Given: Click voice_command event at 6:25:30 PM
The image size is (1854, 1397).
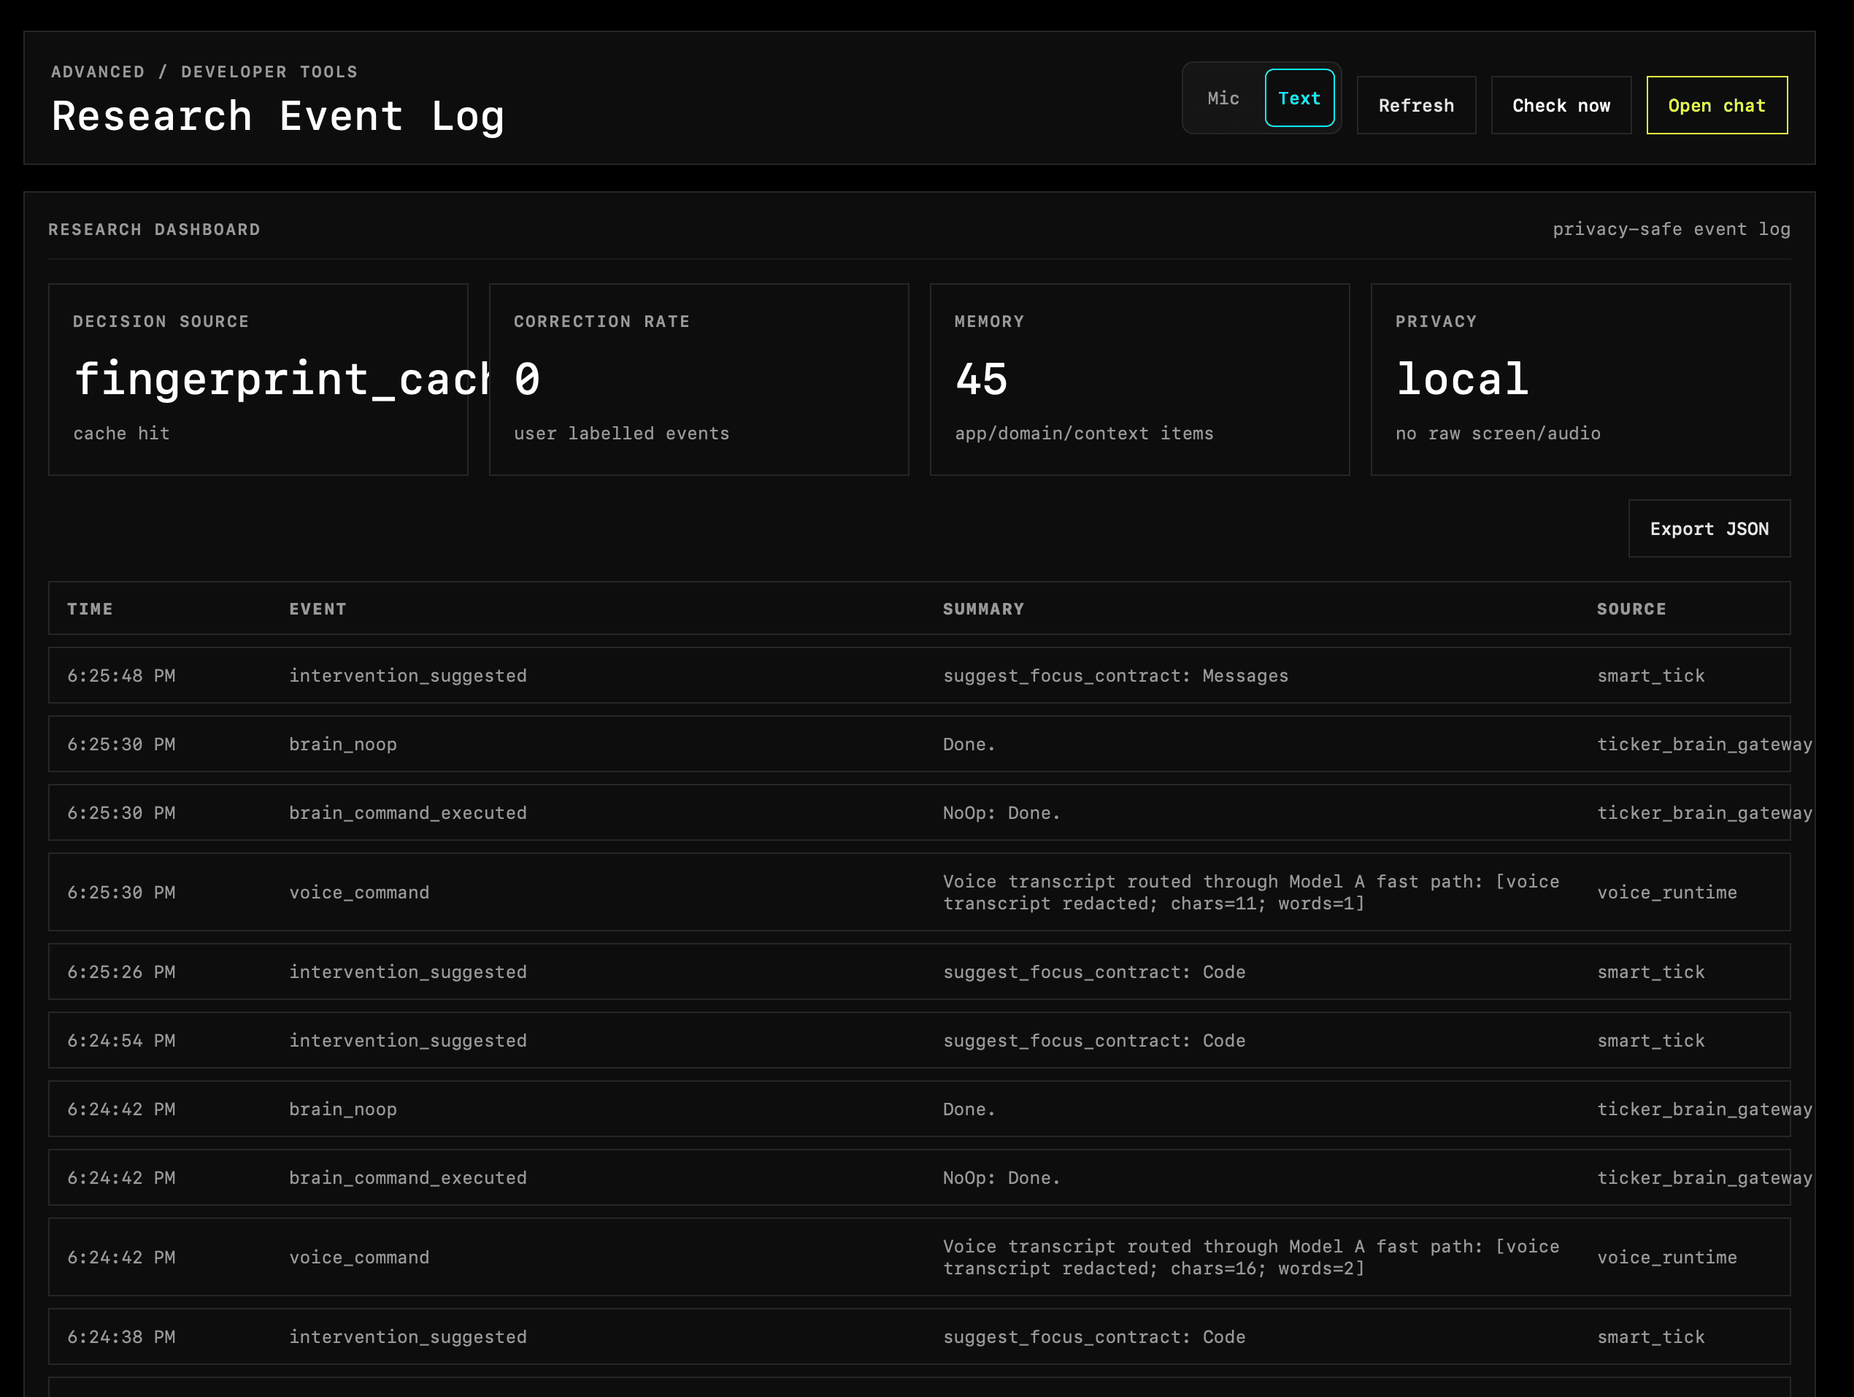Looking at the screenshot, I should click(x=358, y=893).
